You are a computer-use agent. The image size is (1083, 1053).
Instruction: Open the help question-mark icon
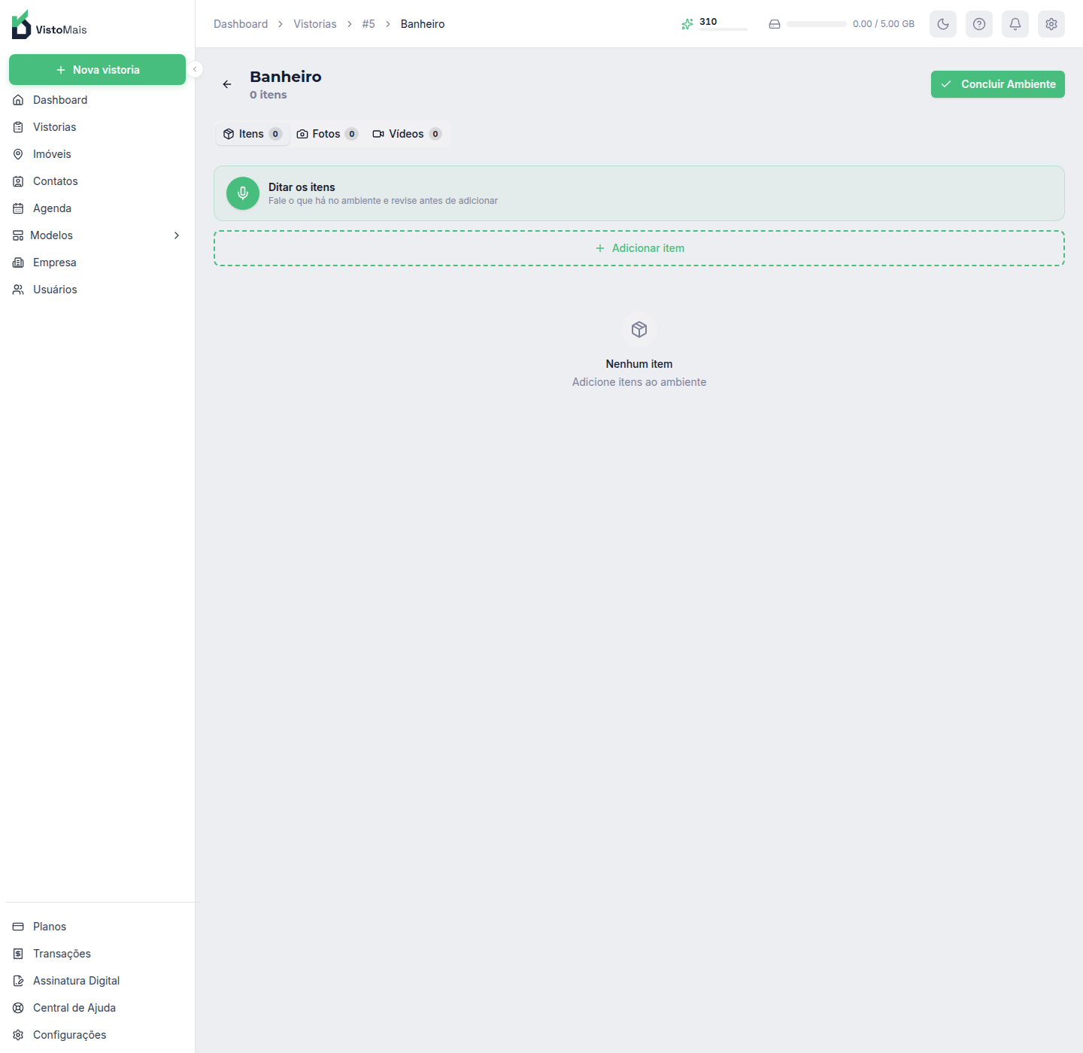click(x=979, y=24)
